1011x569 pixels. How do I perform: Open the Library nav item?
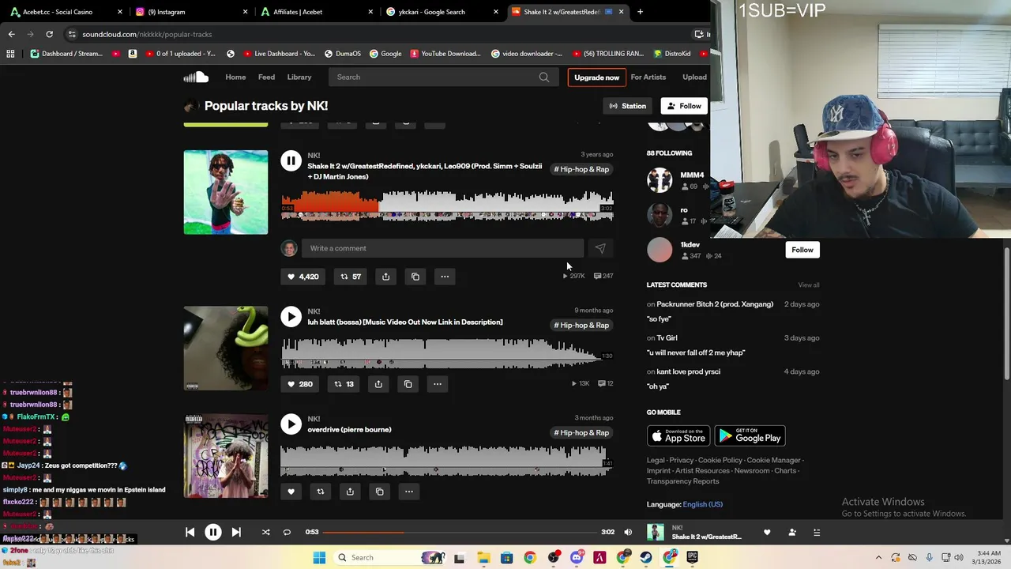coord(299,77)
